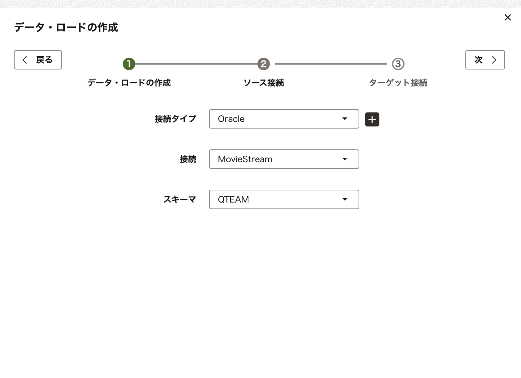Screen dimensions: 521x378
Task: Click the スキーマ field label
Action: pos(180,199)
